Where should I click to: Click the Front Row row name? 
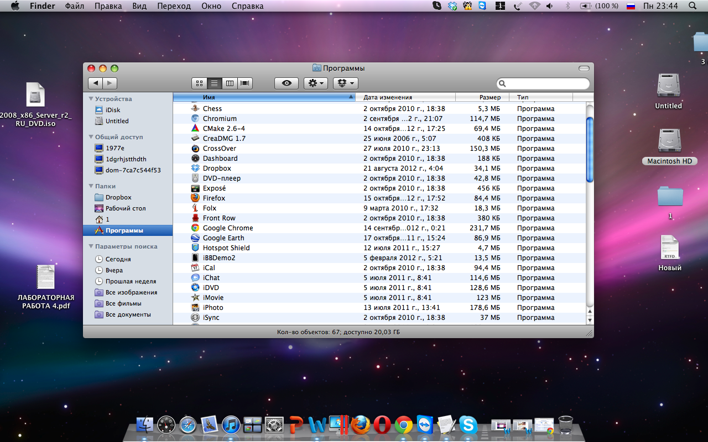[219, 218]
